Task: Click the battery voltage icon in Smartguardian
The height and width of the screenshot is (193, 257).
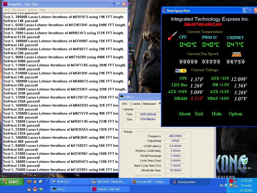Action: pyautogui.click(x=181, y=71)
